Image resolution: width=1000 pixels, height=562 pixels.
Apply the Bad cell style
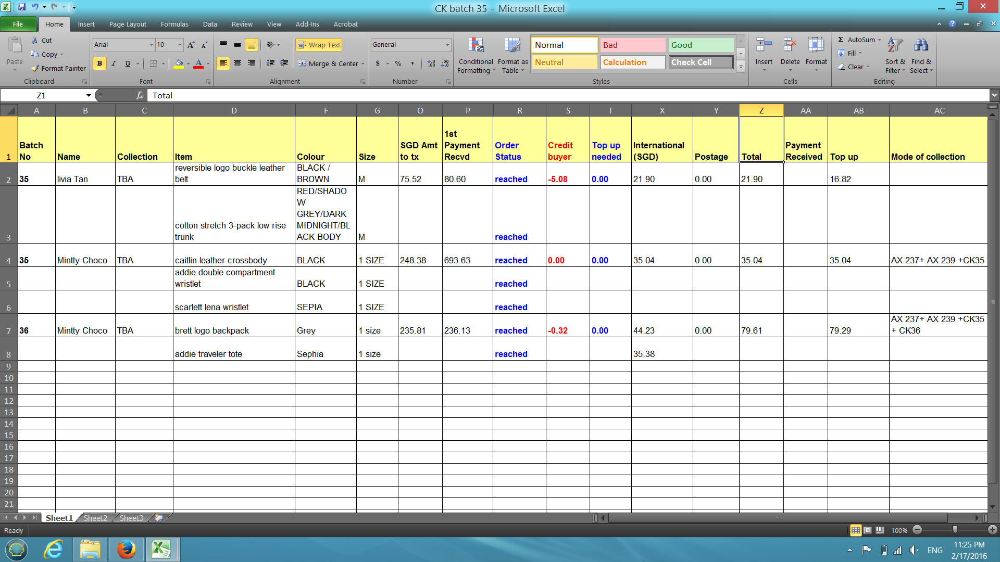632,45
